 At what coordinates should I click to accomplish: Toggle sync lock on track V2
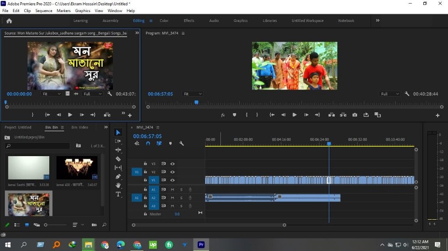(x=164, y=172)
